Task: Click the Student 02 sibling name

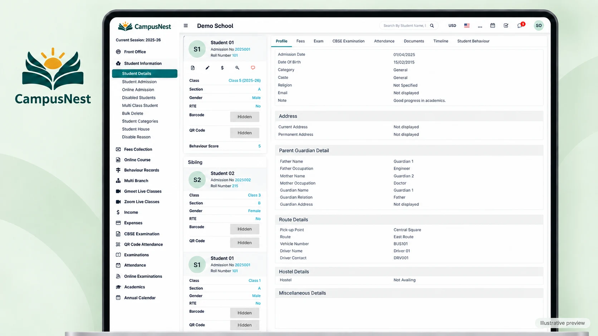Action: coord(222,174)
